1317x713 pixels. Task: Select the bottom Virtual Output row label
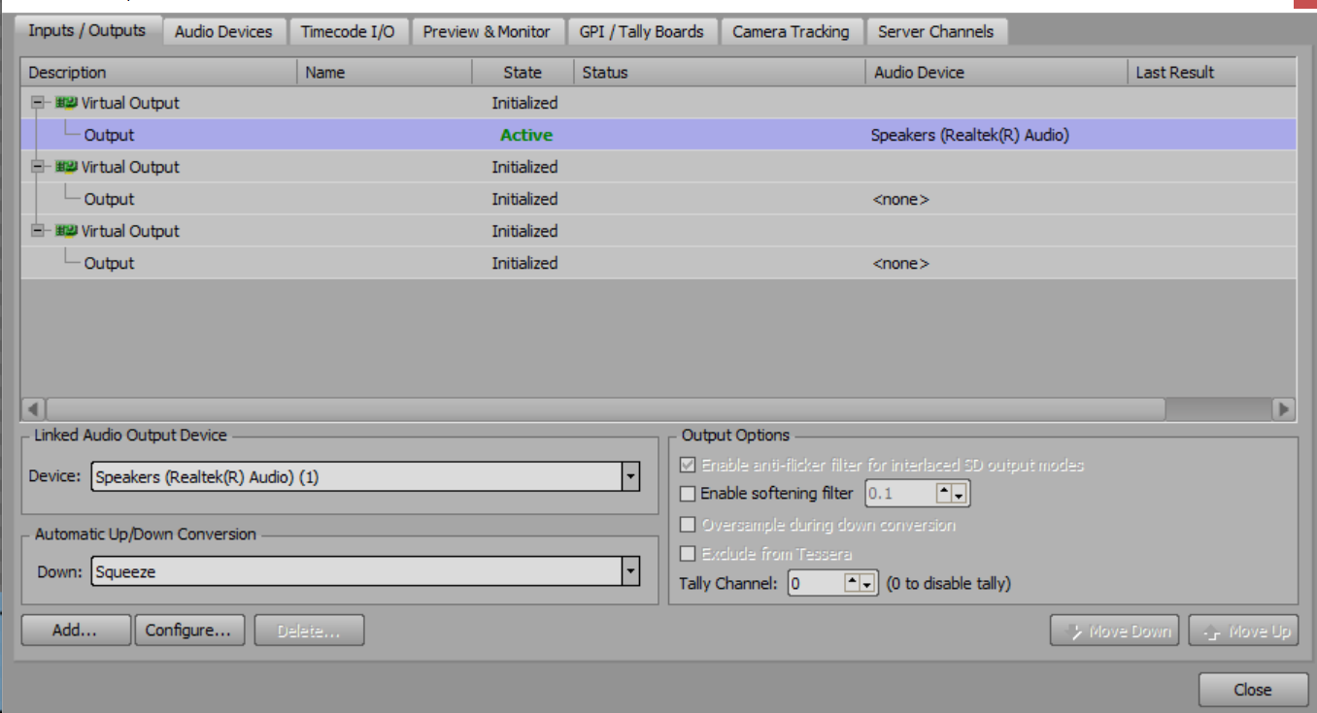point(130,231)
